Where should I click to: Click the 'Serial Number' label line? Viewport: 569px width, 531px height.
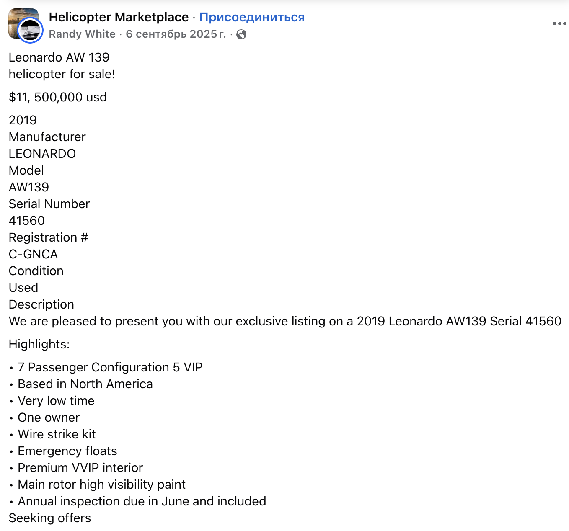(49, 204)
